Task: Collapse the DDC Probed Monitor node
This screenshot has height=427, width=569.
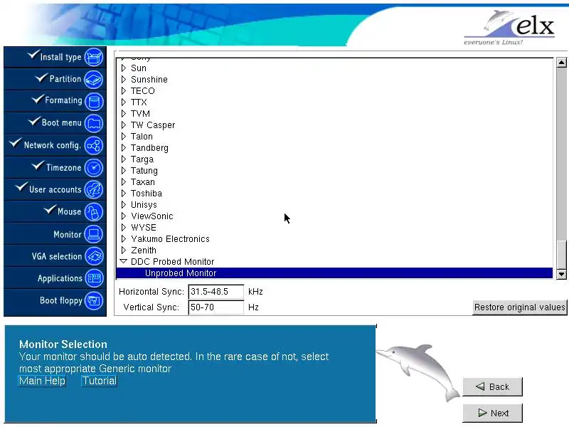Action: point(123,261)
